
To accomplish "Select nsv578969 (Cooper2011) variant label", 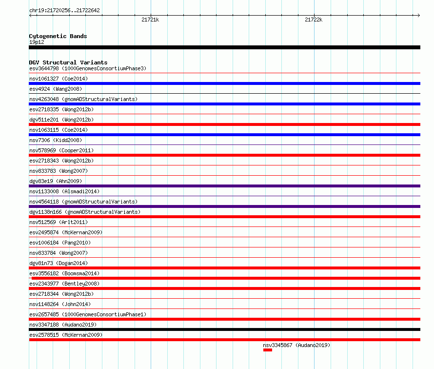I will (61, 150).
